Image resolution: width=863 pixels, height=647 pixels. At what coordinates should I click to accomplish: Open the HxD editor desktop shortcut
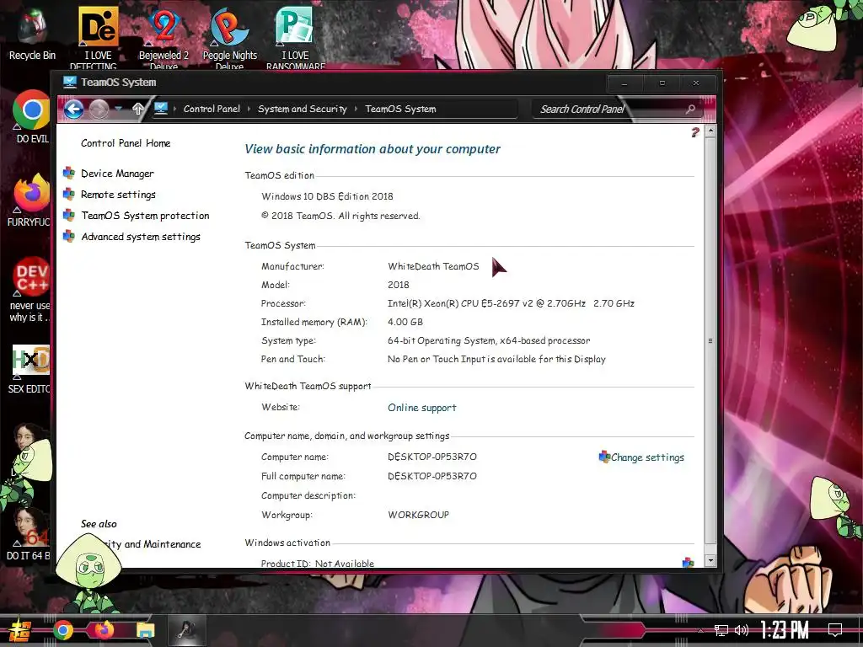click(30, 369)
